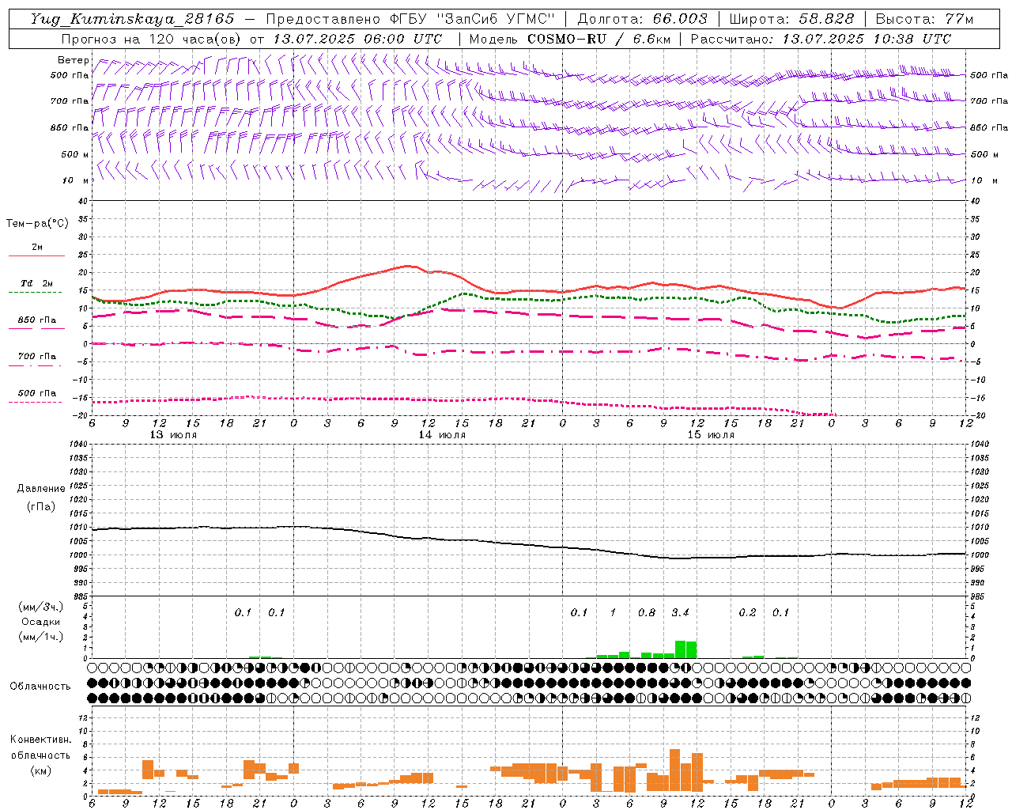Image resolution: width=1012 pixels, height=810 pixels.
Task: Click the "Высота: 77м" header text
Action: click(x=923, y=19)
